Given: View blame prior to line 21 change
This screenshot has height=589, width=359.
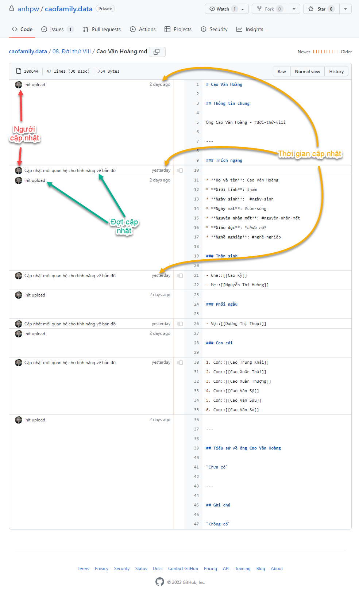Looking at the screenshot, I should click(x=180, y=276).
